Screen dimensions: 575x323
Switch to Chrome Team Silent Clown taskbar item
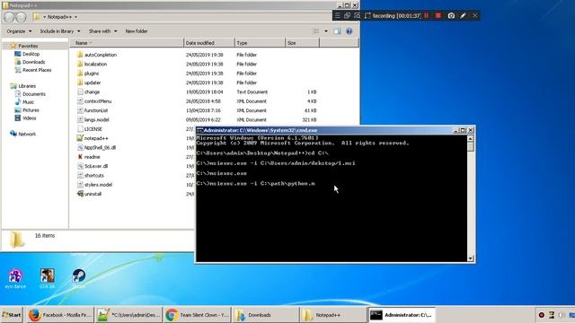click(197, 315)
